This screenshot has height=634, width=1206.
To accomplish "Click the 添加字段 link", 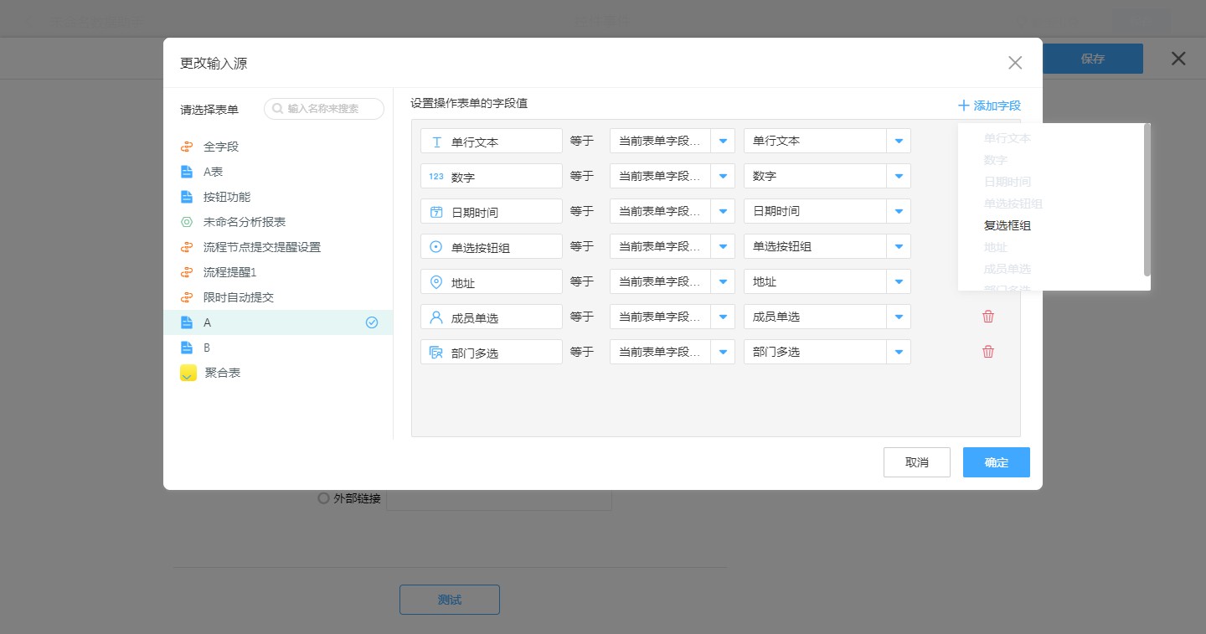I will (990, 106).
